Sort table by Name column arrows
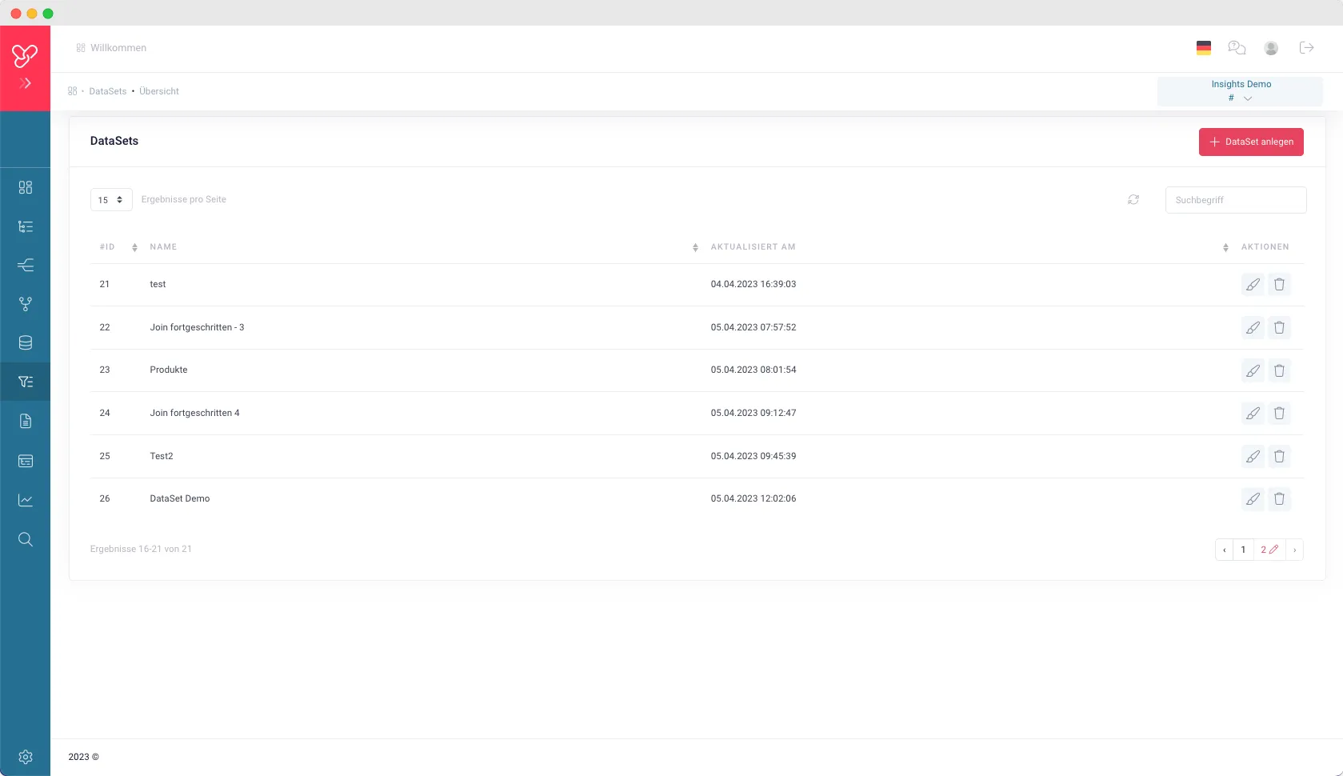Viewport: 1343px width, 776px height. (x=695, y=247)
